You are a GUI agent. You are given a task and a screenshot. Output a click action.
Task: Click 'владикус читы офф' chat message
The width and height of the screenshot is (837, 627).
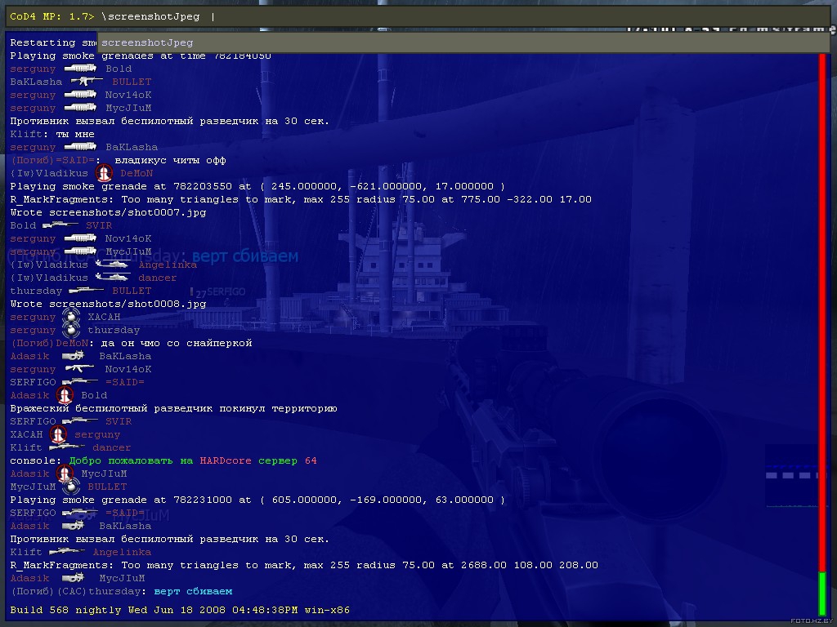170,160
